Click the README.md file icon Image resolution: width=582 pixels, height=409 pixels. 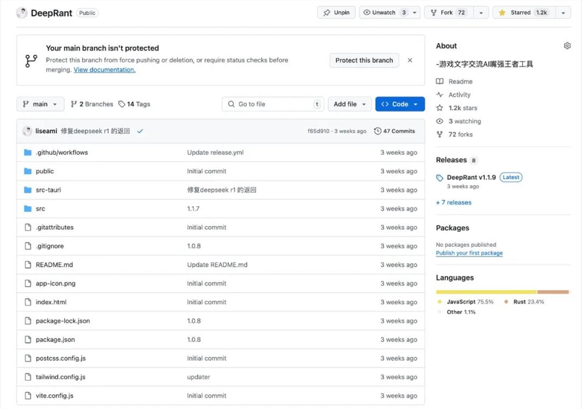point(27,265)
